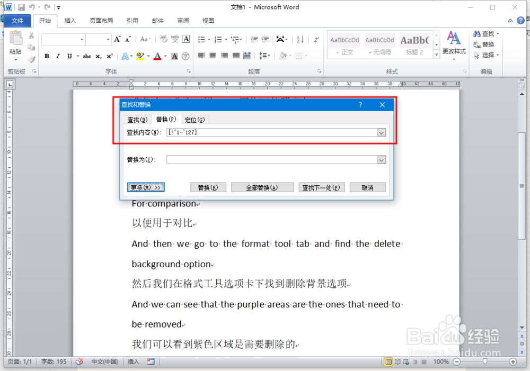530x371 pixels.
Task: Click the Decrease Indent icon
Action: tap(254, 40)
